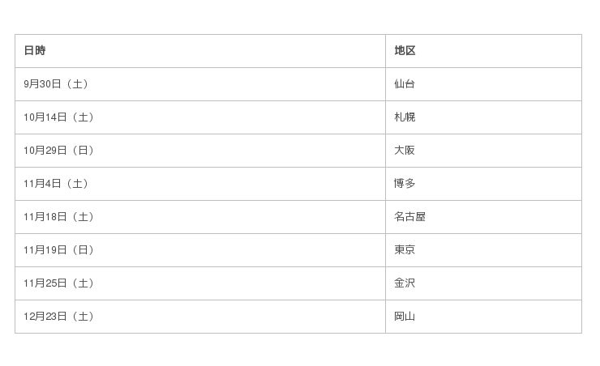
Task: Click the 名古屋 region cell
Action: tap(409, 217)
